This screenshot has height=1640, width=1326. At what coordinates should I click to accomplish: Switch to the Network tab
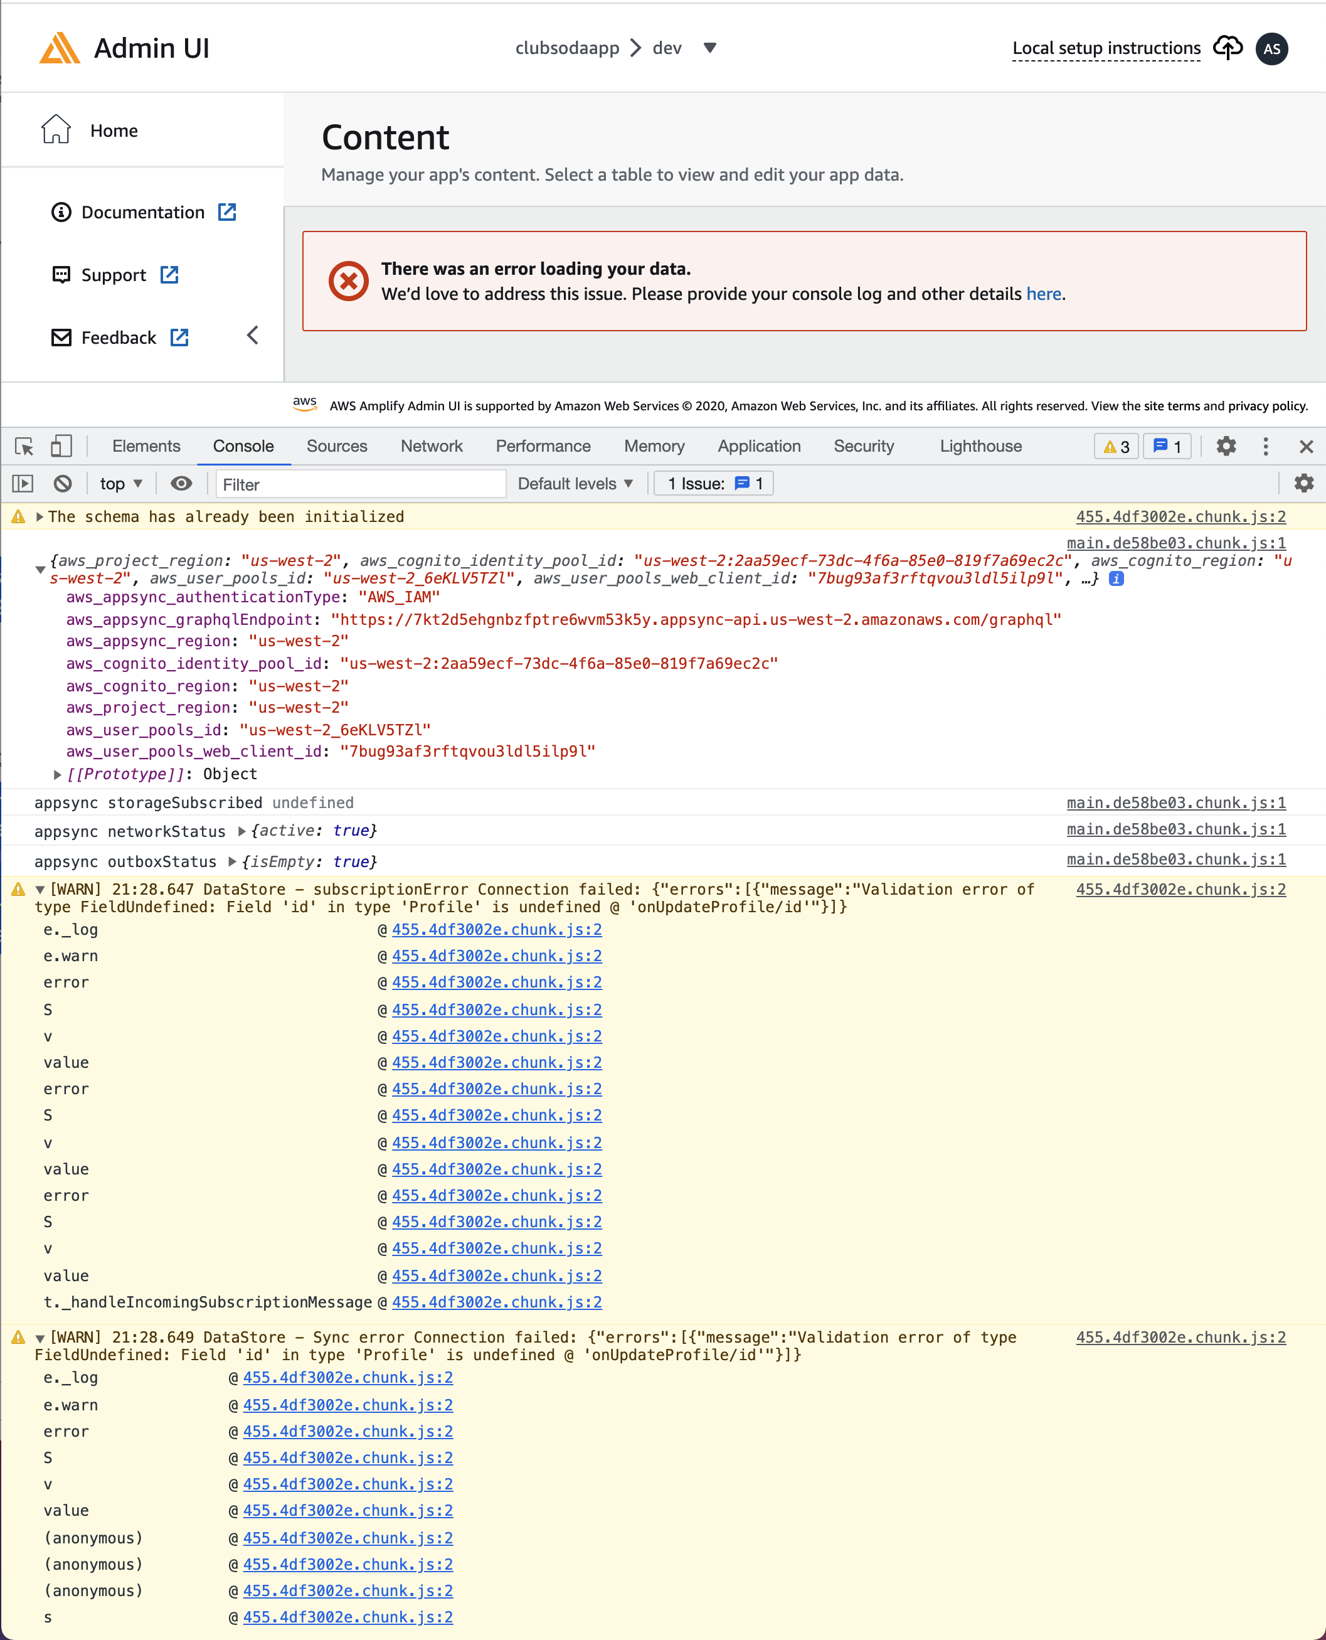coord(432,446)
